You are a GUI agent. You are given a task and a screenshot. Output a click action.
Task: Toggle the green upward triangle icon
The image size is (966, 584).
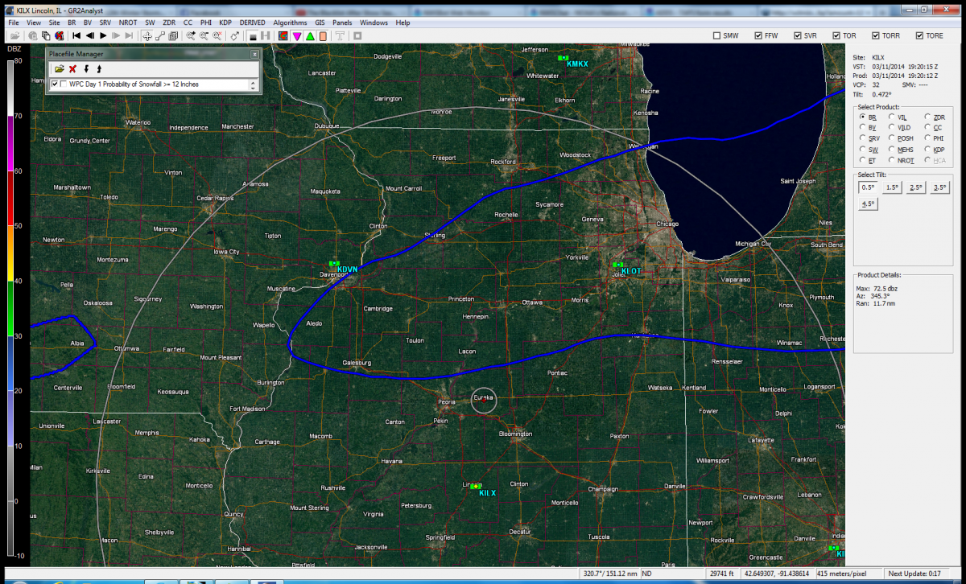click(310, 35)
